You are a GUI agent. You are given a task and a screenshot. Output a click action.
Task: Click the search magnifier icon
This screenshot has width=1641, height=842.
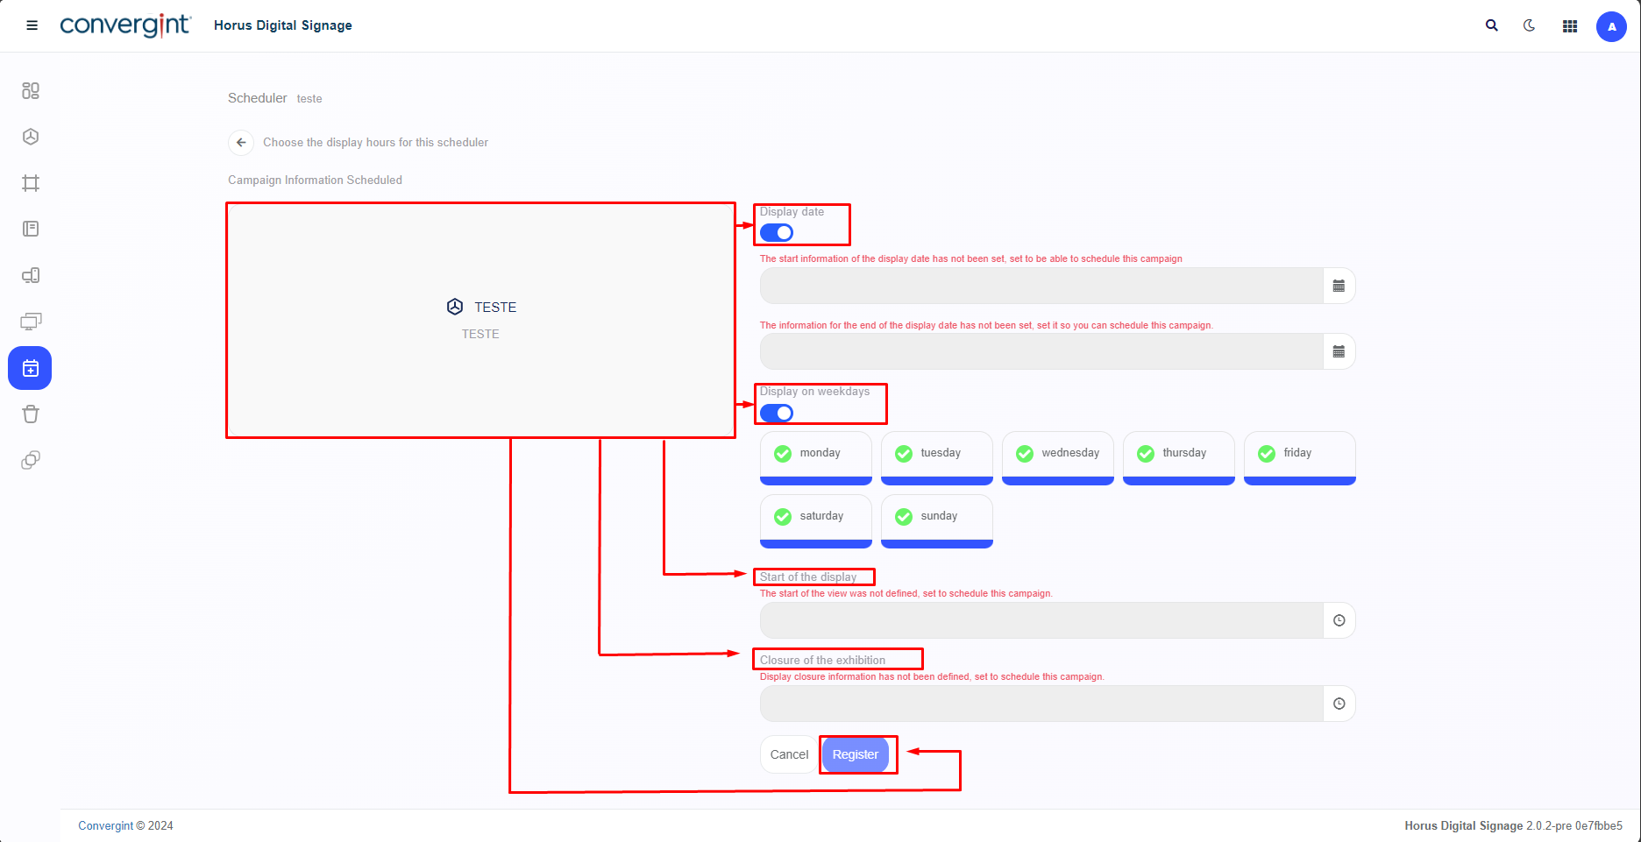pyautogui.click(x=1491, y=25)
